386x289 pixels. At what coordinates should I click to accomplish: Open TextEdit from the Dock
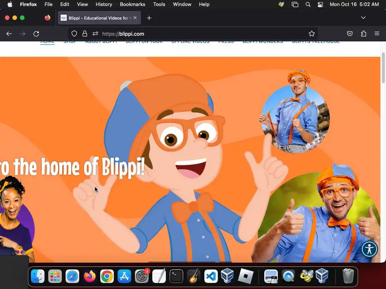(159, 276)
